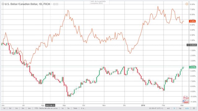Select the 6m time range
Viewport: 198px width, 111px height.
(x=29, y=108)
